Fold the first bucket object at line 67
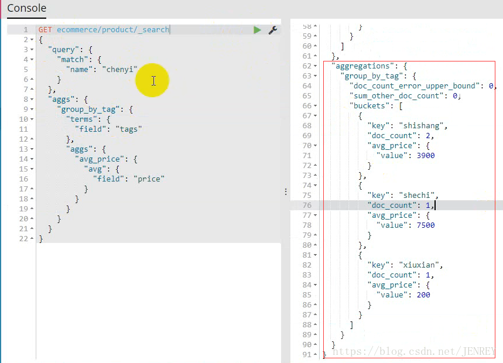The height and width of the screenshot is (363, 503). 316,116
